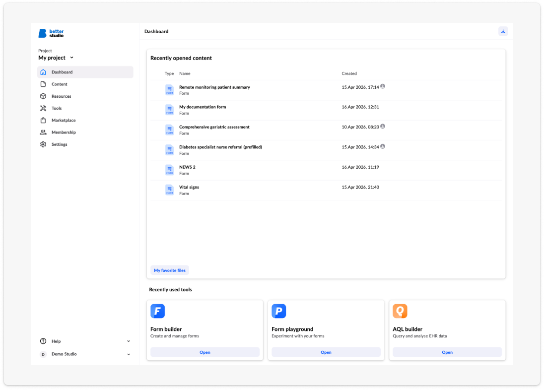Click the Membership people icon
The image size is (544, 390).
(43, 132)
